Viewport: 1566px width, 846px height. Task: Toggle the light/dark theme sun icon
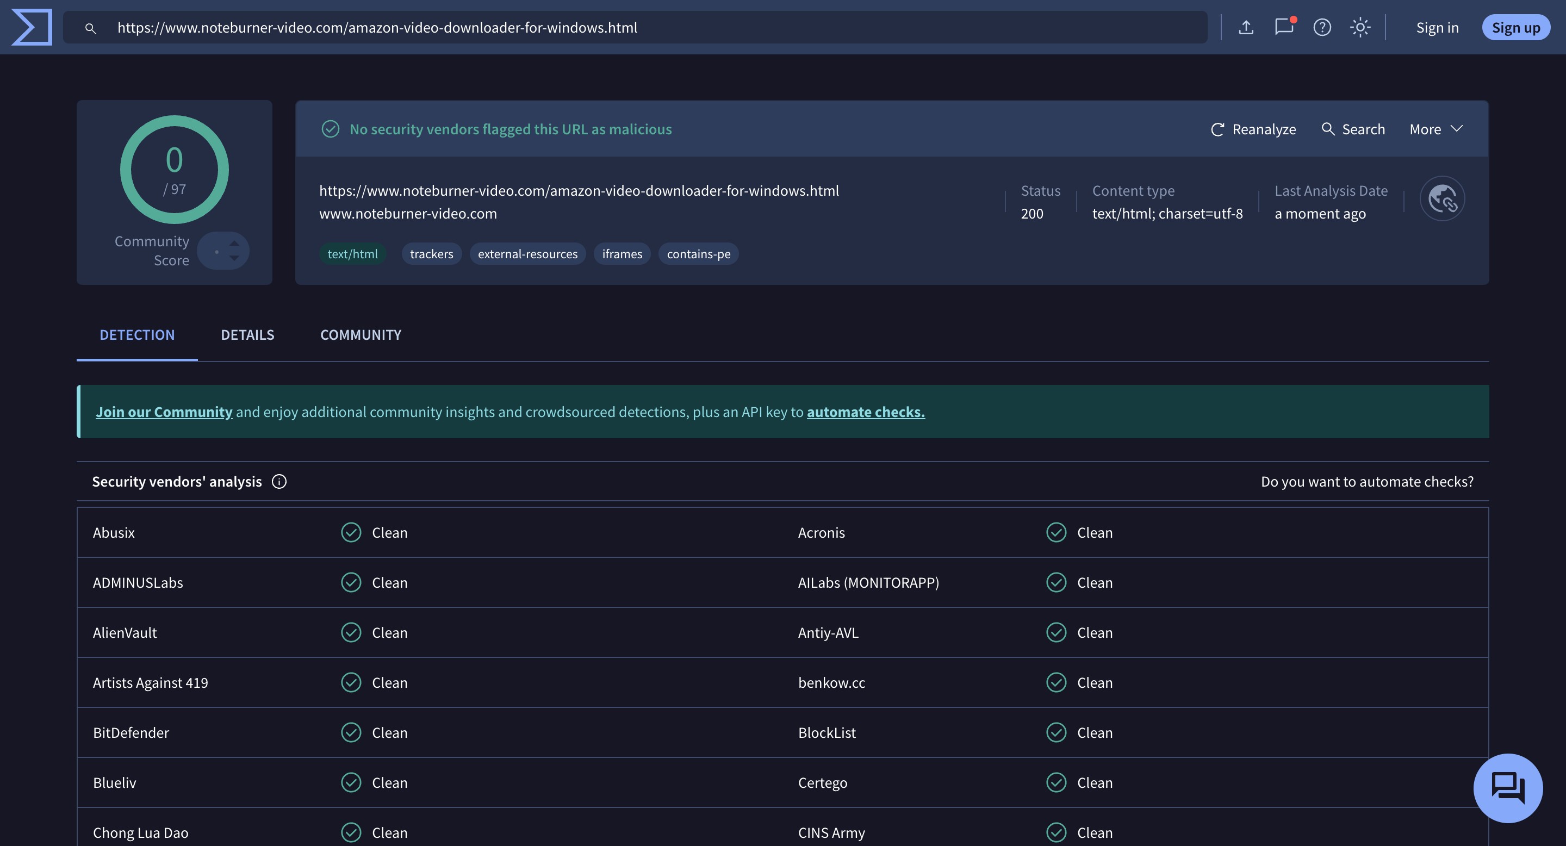[1360, 27]
